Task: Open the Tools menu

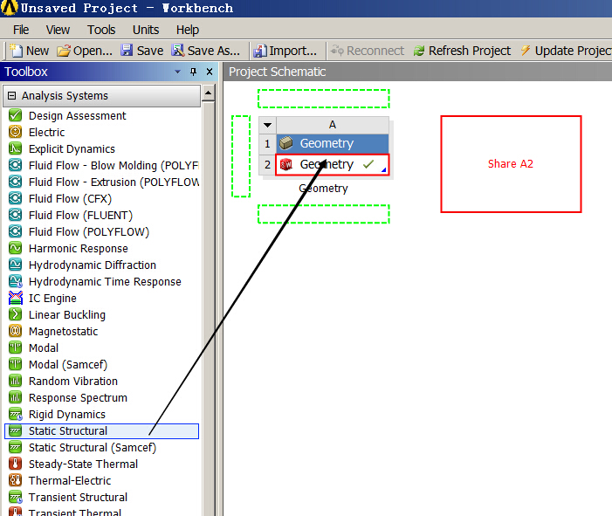Action: [101, 30]
